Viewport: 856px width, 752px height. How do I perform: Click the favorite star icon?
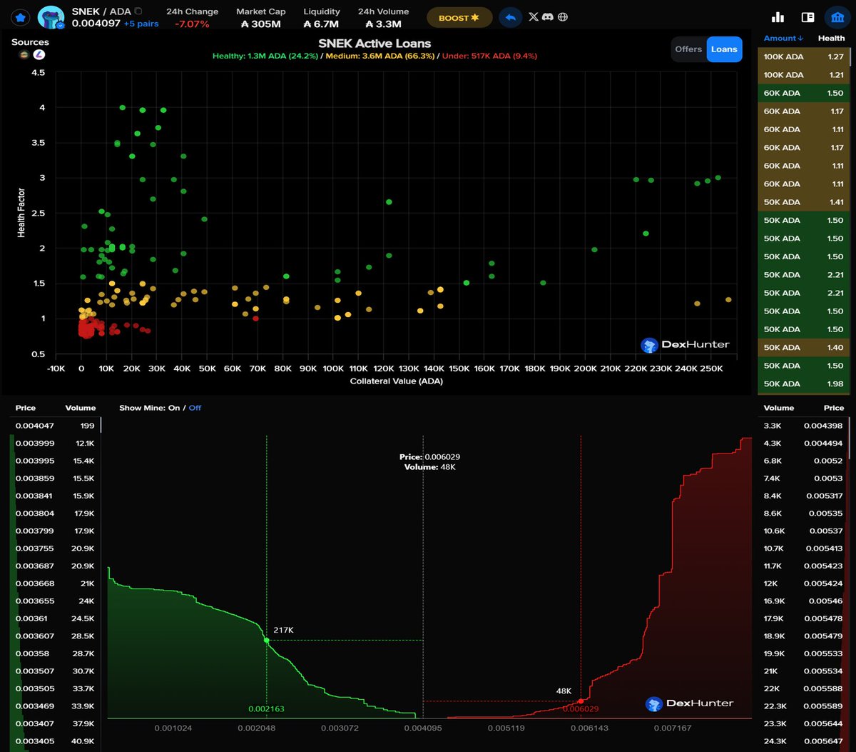pos(21,17)
